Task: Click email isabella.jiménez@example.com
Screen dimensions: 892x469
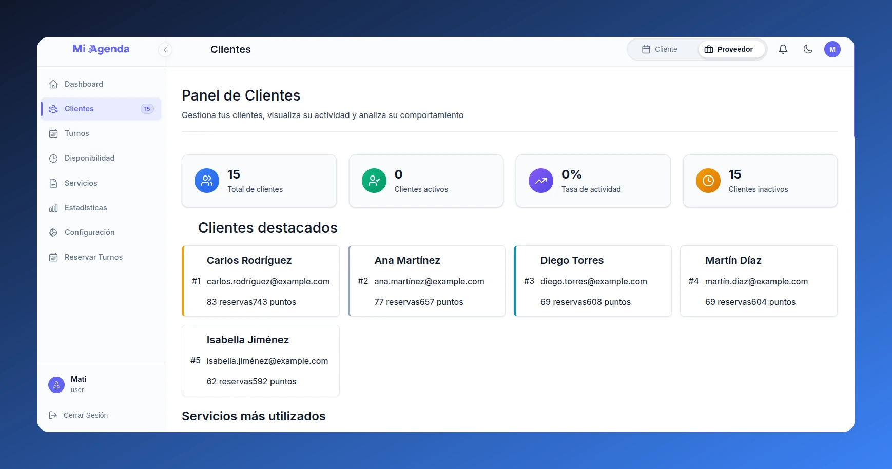Action: 267,361
